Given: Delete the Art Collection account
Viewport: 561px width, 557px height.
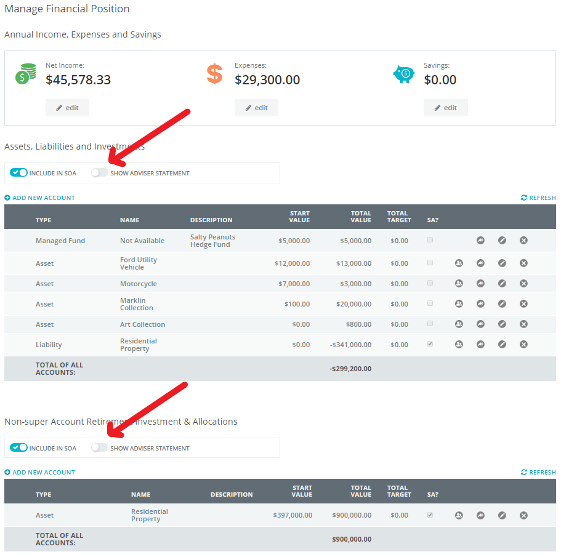Looking at the screenshot, I should pyautogui.click(x=523, y=324).
